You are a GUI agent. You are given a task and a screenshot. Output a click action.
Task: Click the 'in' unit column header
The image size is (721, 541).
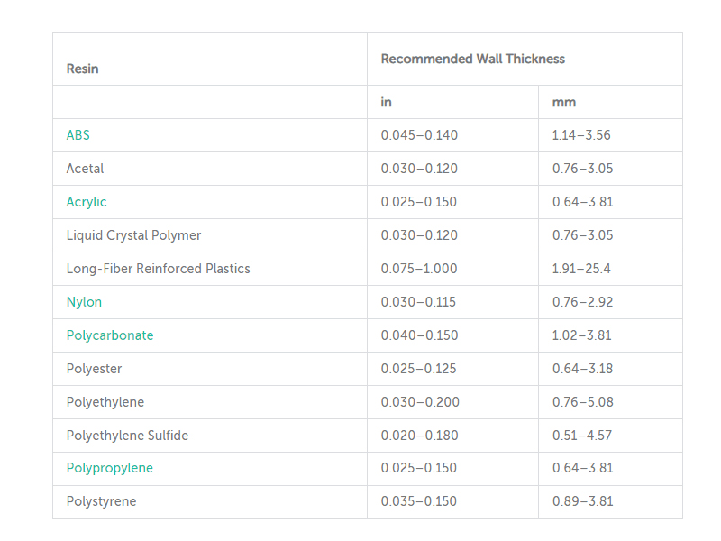[387, 102]
